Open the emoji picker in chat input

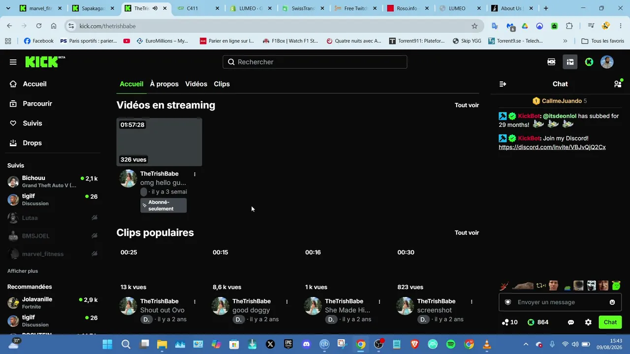[612, 302]
